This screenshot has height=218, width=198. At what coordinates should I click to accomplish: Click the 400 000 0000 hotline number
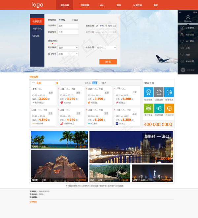pyautogui.click(x=158, y=124)
